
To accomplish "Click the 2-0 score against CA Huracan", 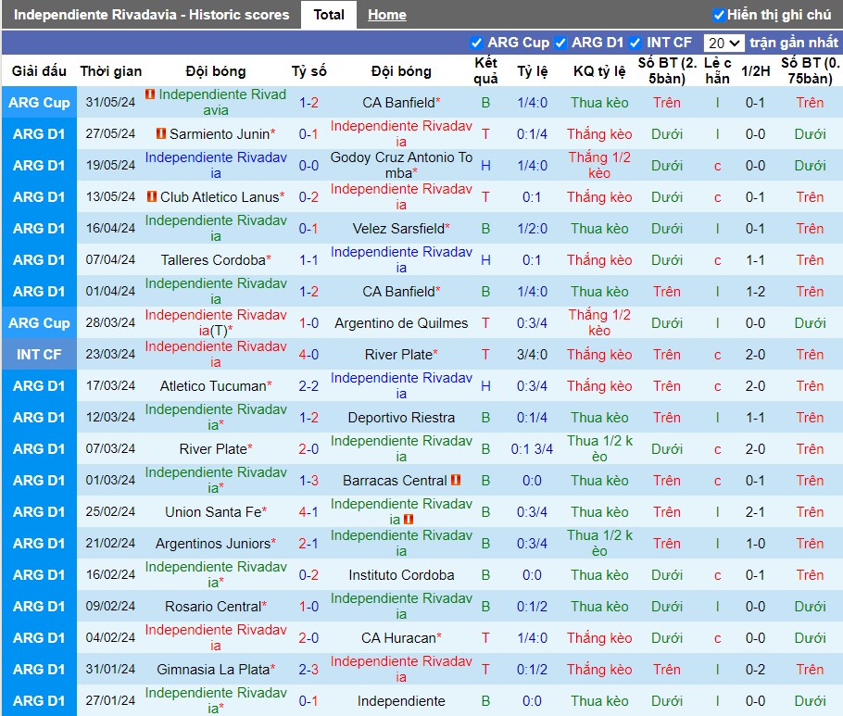I will (308, 638).
